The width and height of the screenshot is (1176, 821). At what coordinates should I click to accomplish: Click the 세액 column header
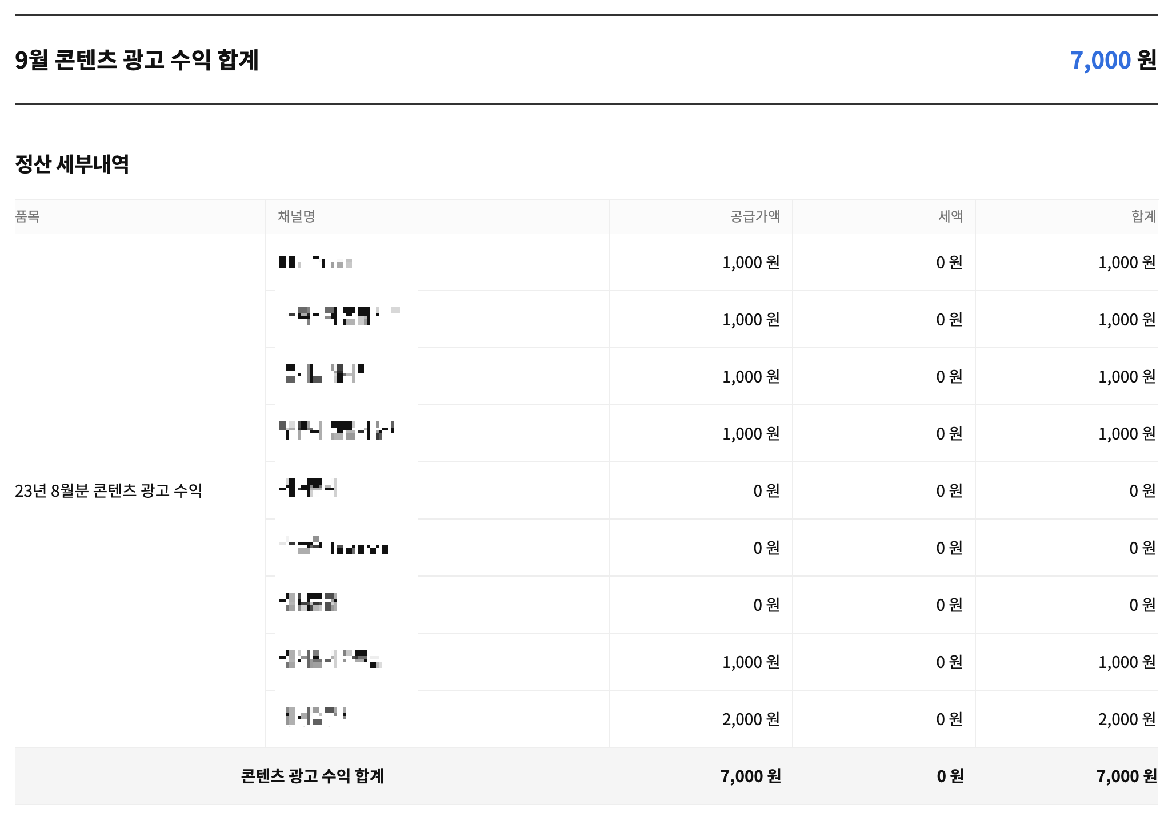point(950,216)
